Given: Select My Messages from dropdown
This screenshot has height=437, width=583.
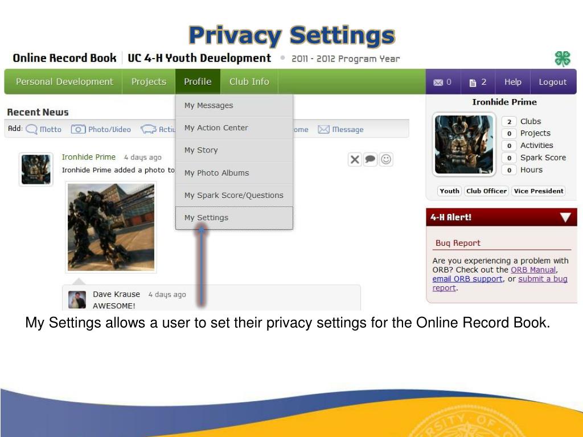Looking at the screenshot, I should (234, 105).
